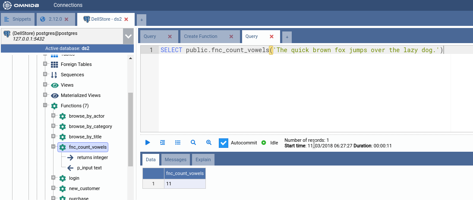Click the returns integer arrow icon
The width and height of the screenshot is (473, 200).
[70, 157]
